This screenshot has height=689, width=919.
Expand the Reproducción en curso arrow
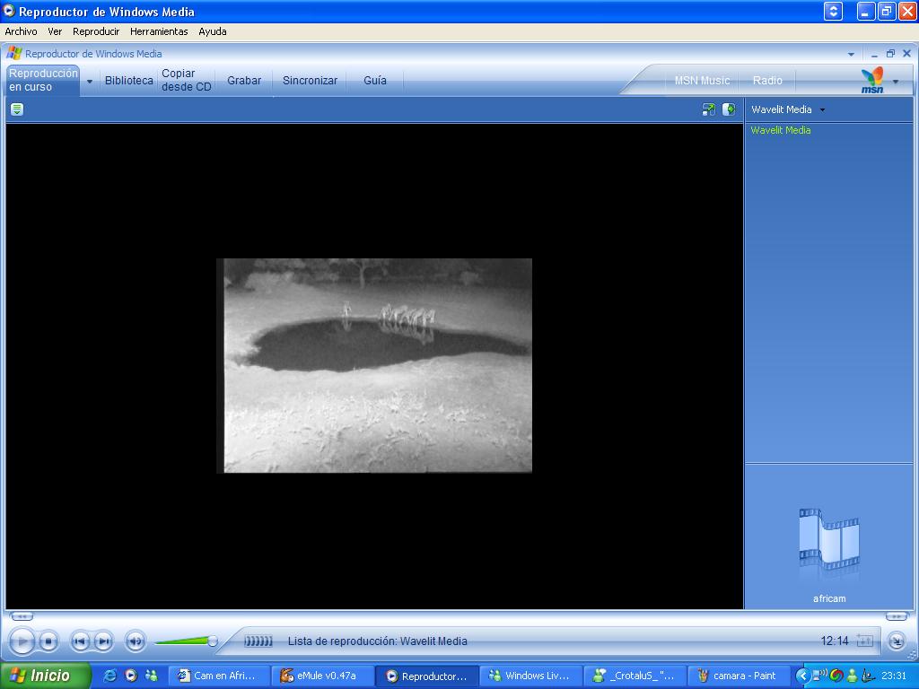[89, 81]
